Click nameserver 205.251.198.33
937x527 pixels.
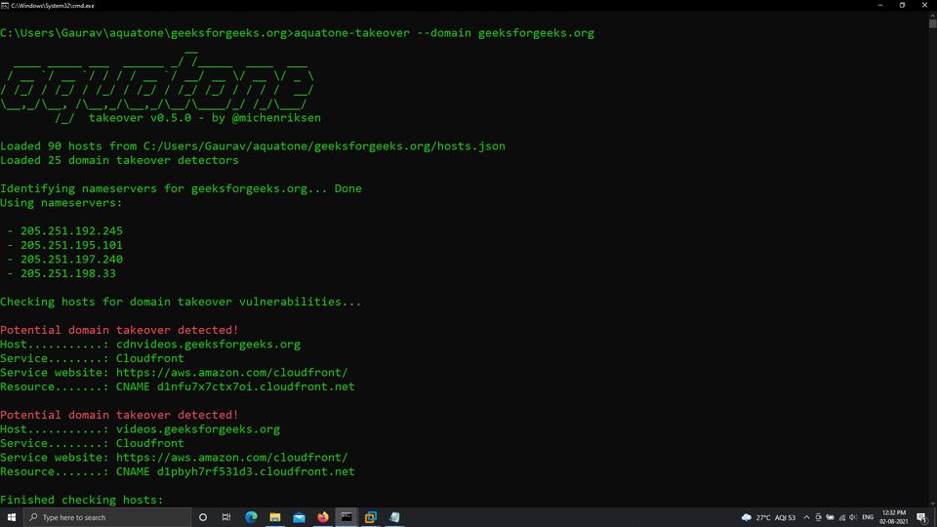pos(68,273)
